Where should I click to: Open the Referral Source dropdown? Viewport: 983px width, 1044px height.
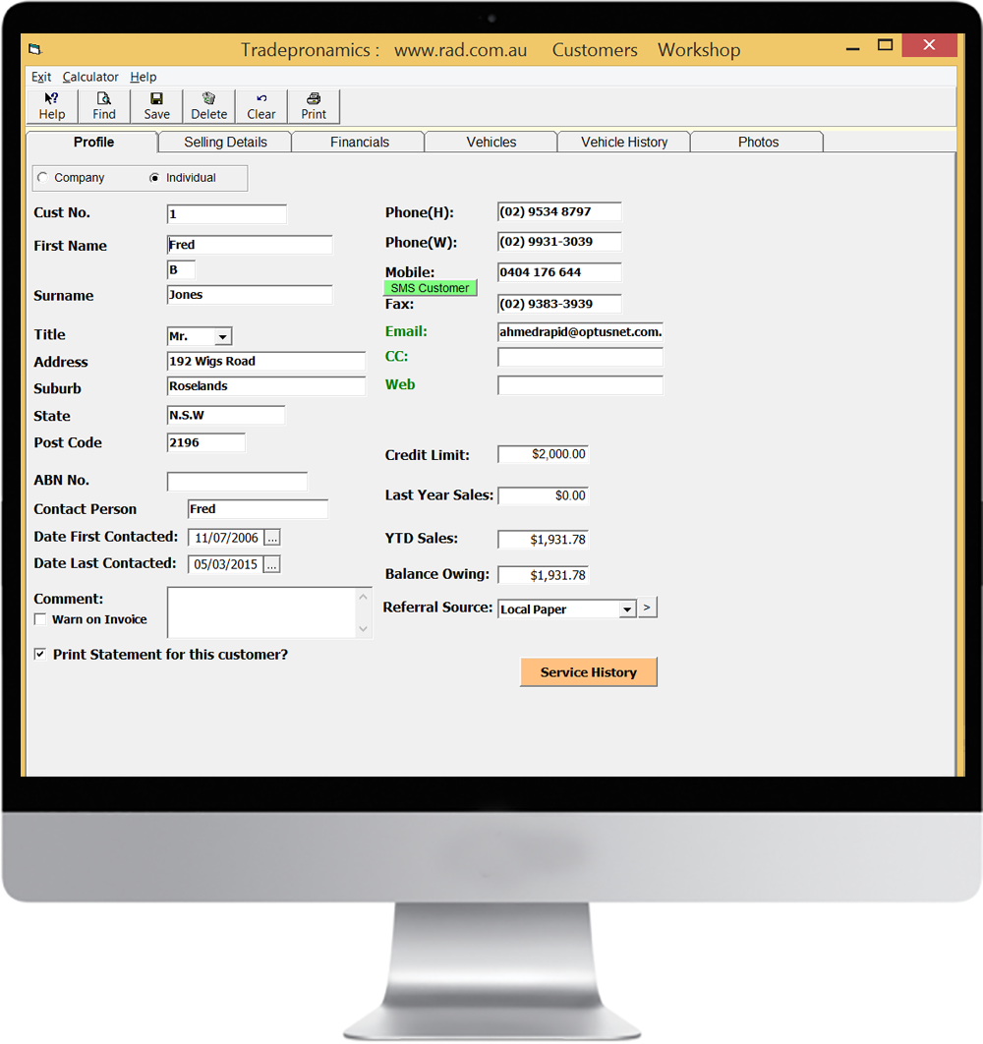(627, 609)
